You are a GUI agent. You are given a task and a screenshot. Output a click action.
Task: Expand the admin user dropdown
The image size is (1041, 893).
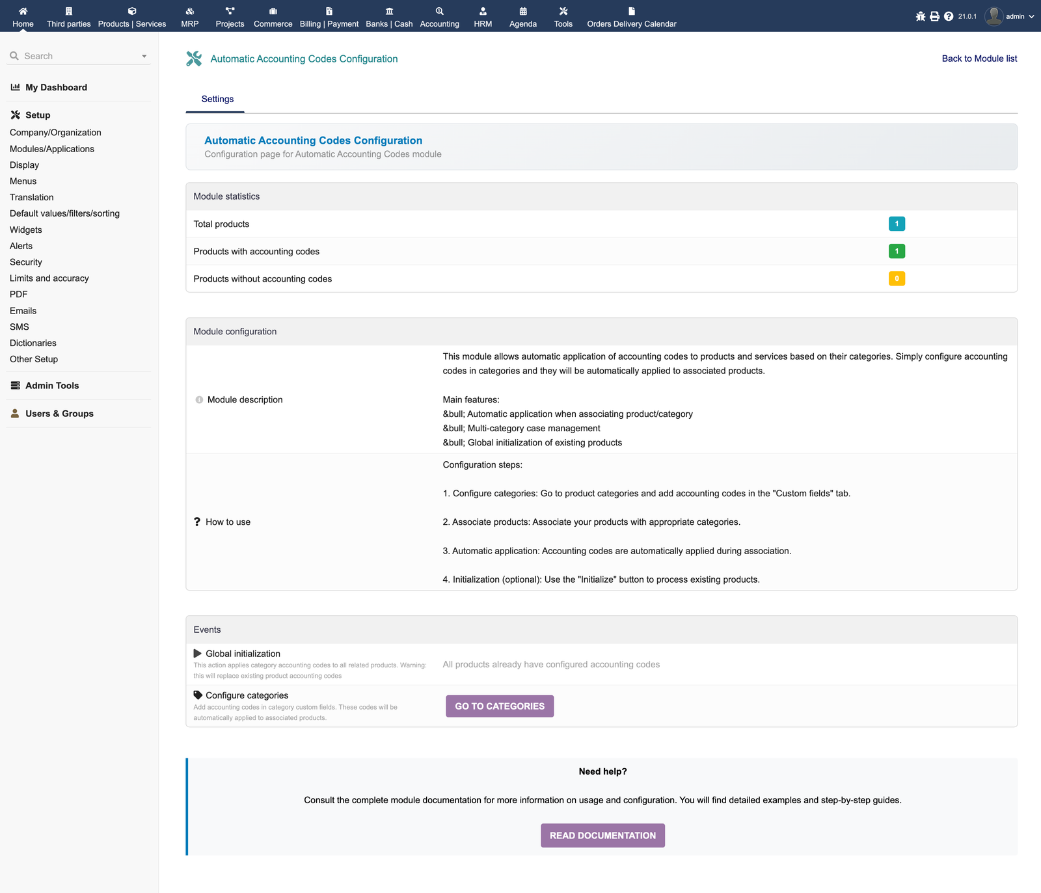point(1031,17)
